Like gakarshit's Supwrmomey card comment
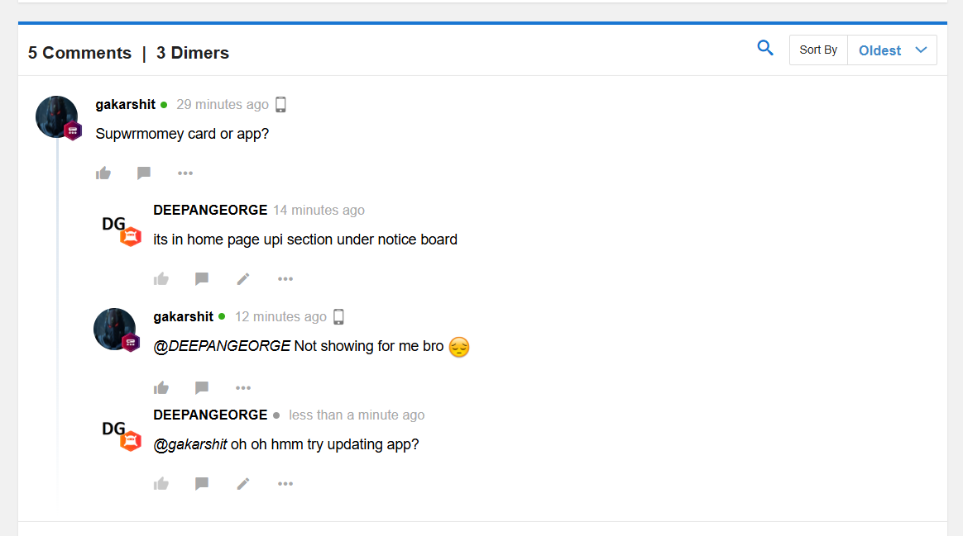 click(103, 173)
